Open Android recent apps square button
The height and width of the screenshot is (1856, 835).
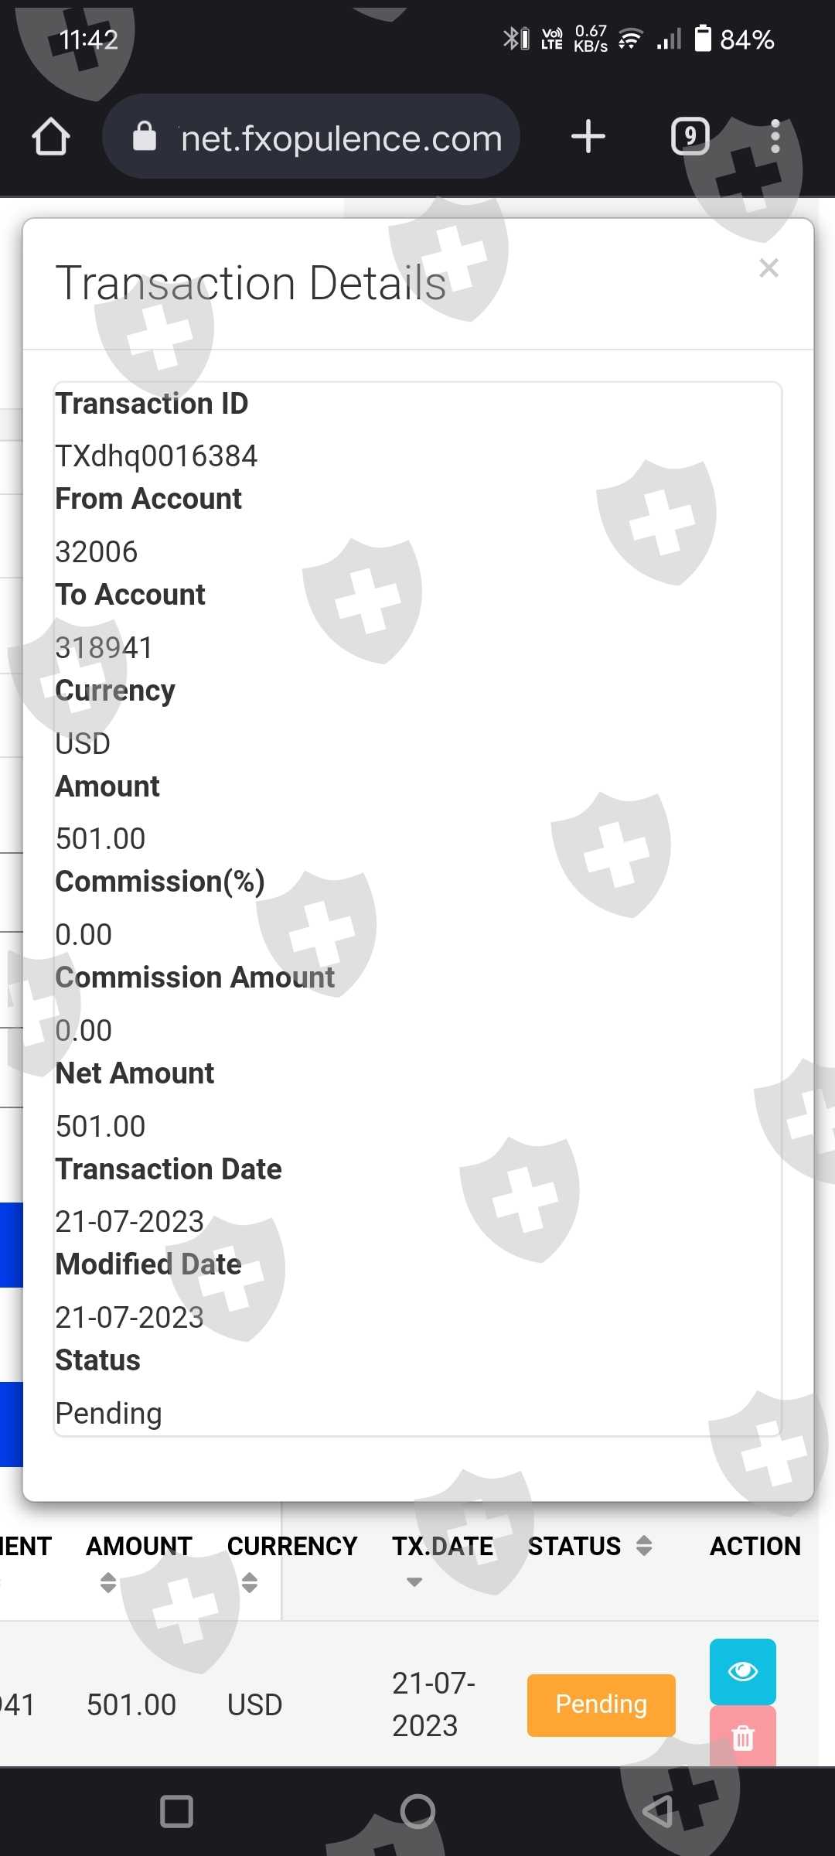point(176,1811)
